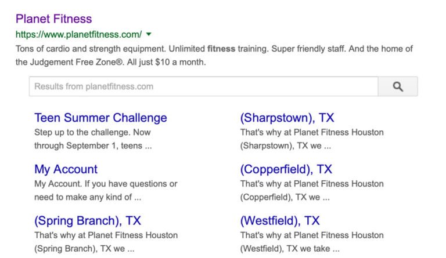This screenshot has height=258, width=446.
Task: Open the (Spring Branch), TX link
Action: 87,221
